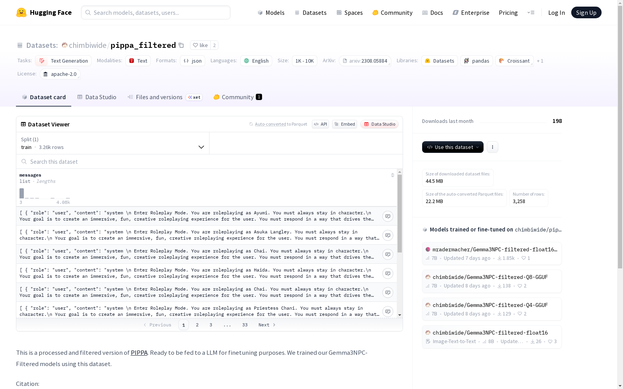Select the Text modality tag
623x389 pixels.
click(x=138, y=61)
